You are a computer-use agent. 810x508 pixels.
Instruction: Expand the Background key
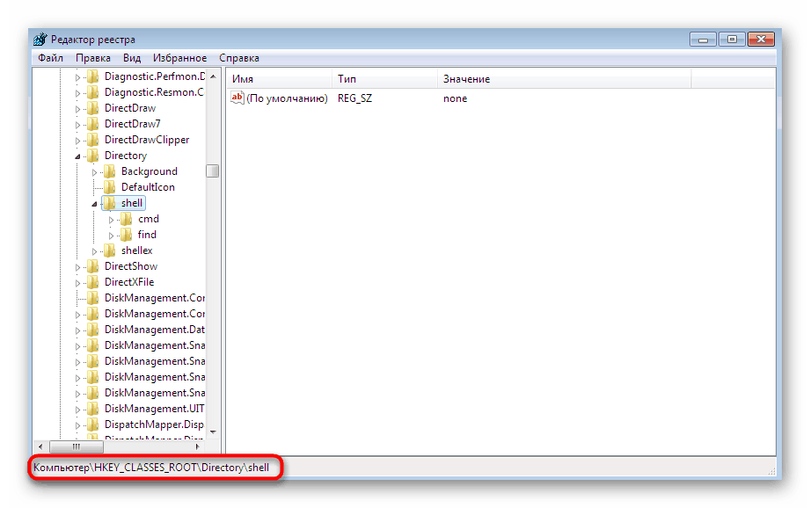pyautogui.click(x=94, y=172)
